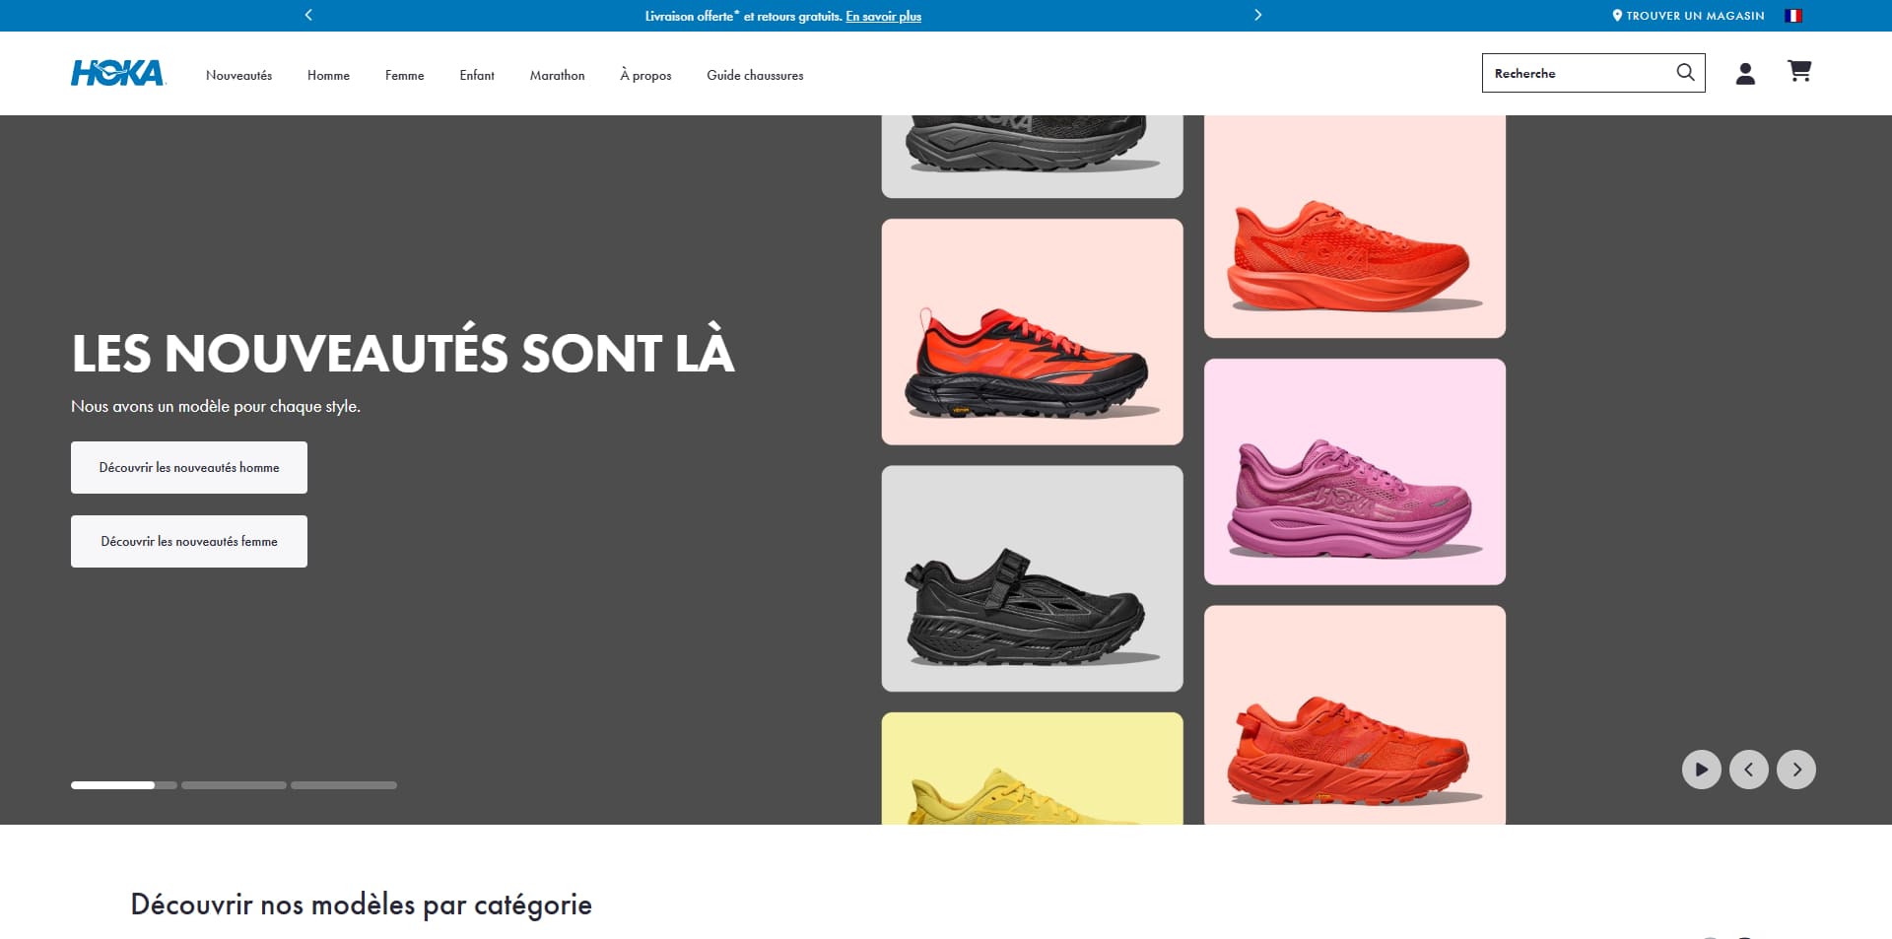Screen dimensions: 1892x939
Task: Click Découvrir les nouveautés homme button
Action: coord(189,467)
